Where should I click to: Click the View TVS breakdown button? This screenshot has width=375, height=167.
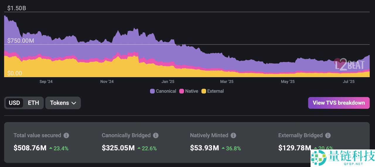pyautogui.click(x=339, y=103)
